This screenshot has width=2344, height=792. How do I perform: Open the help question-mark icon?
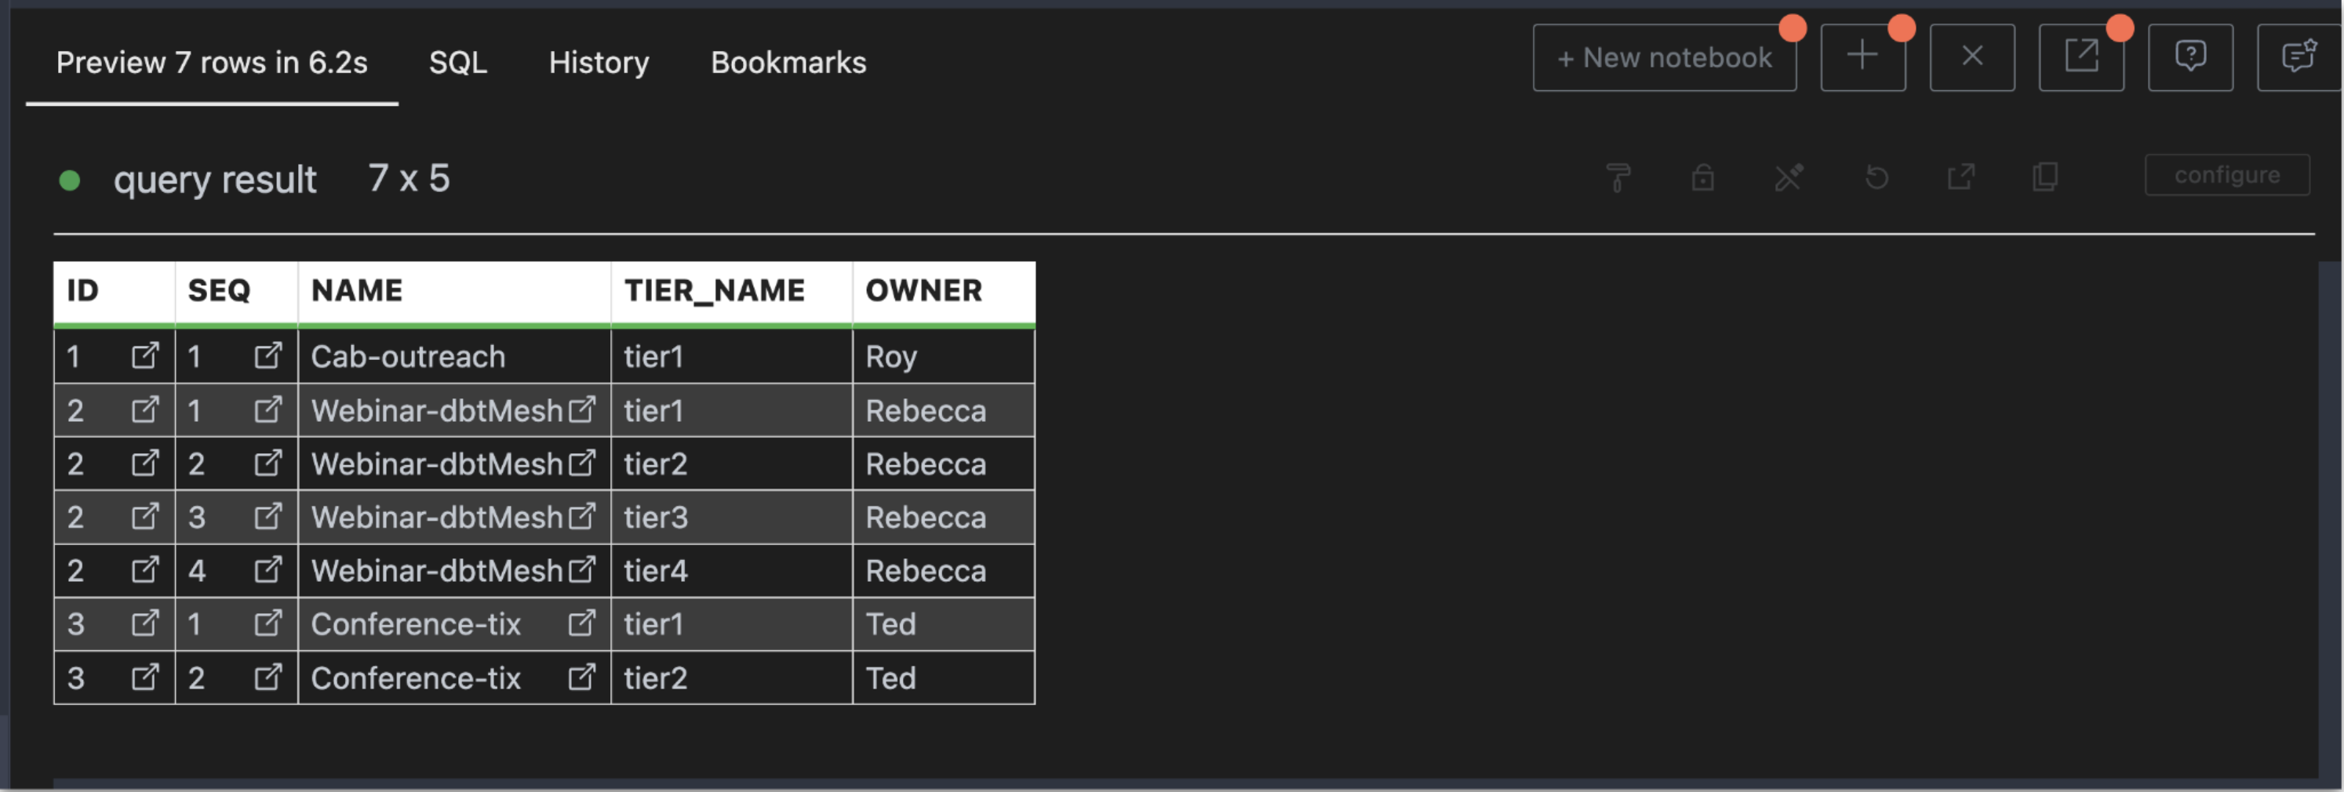pos(2190,57)
